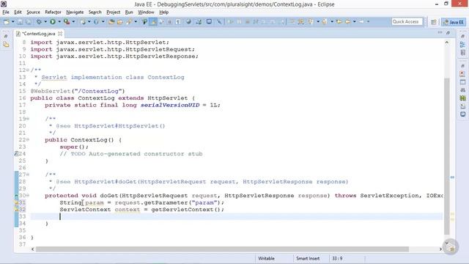Click 'Smart Insert' in the status bar
Viewport: 469px width, 264px height.
(x=308, y=258)
